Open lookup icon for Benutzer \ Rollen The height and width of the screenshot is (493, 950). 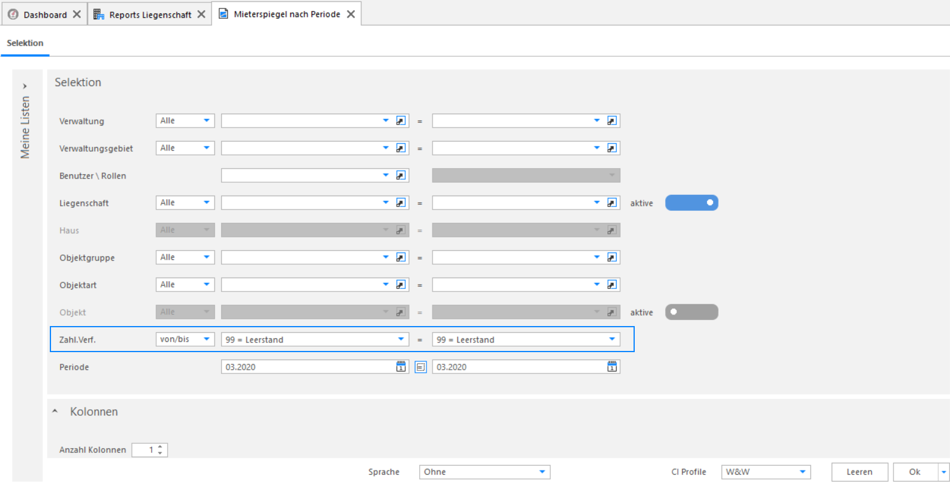401,175
